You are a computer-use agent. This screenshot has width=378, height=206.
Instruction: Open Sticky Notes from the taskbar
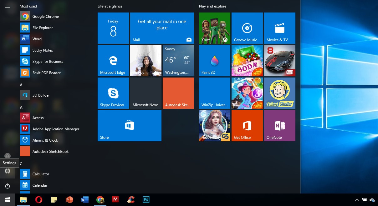tap(54, 200)
